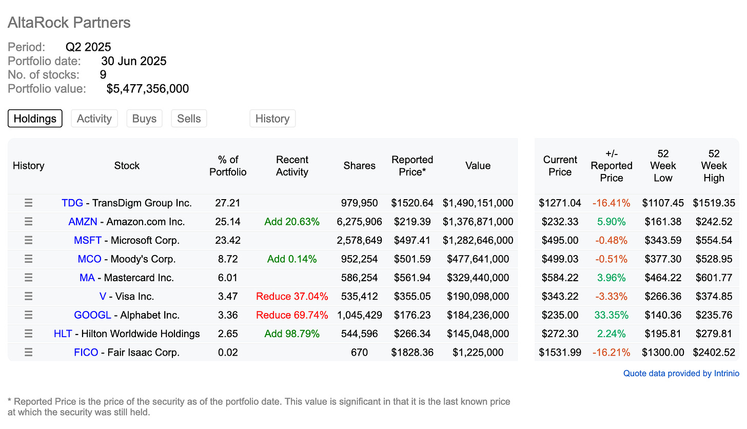
Task: Open FICO ticker link
Action: pyautogui.click(x=86, y=353)
